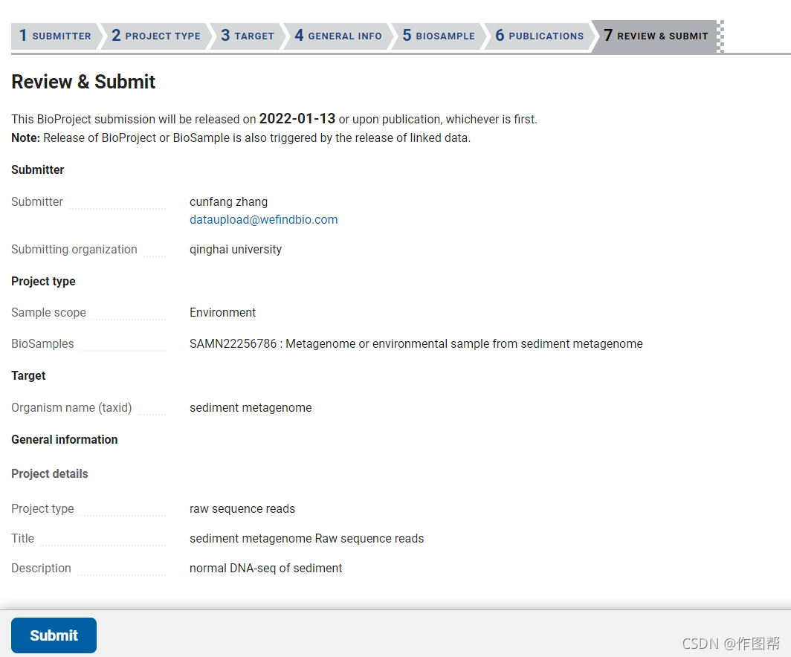Click submitter name cunfang zhang

pos(228,201)
